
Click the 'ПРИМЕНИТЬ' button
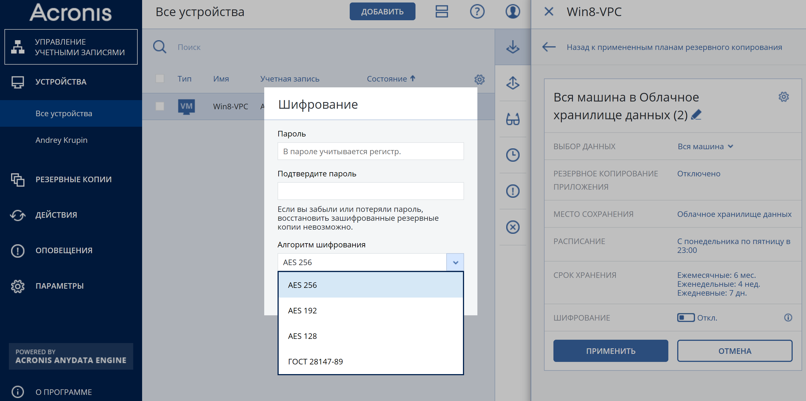click(x=610, y=351)
